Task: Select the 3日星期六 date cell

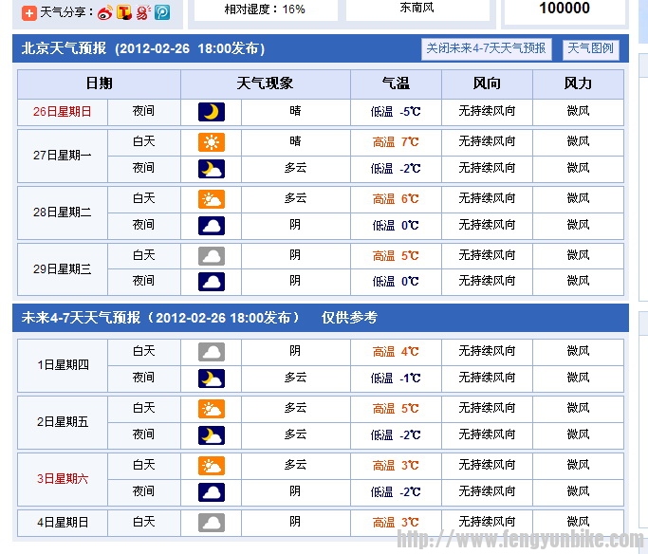Action: point(63,479)
